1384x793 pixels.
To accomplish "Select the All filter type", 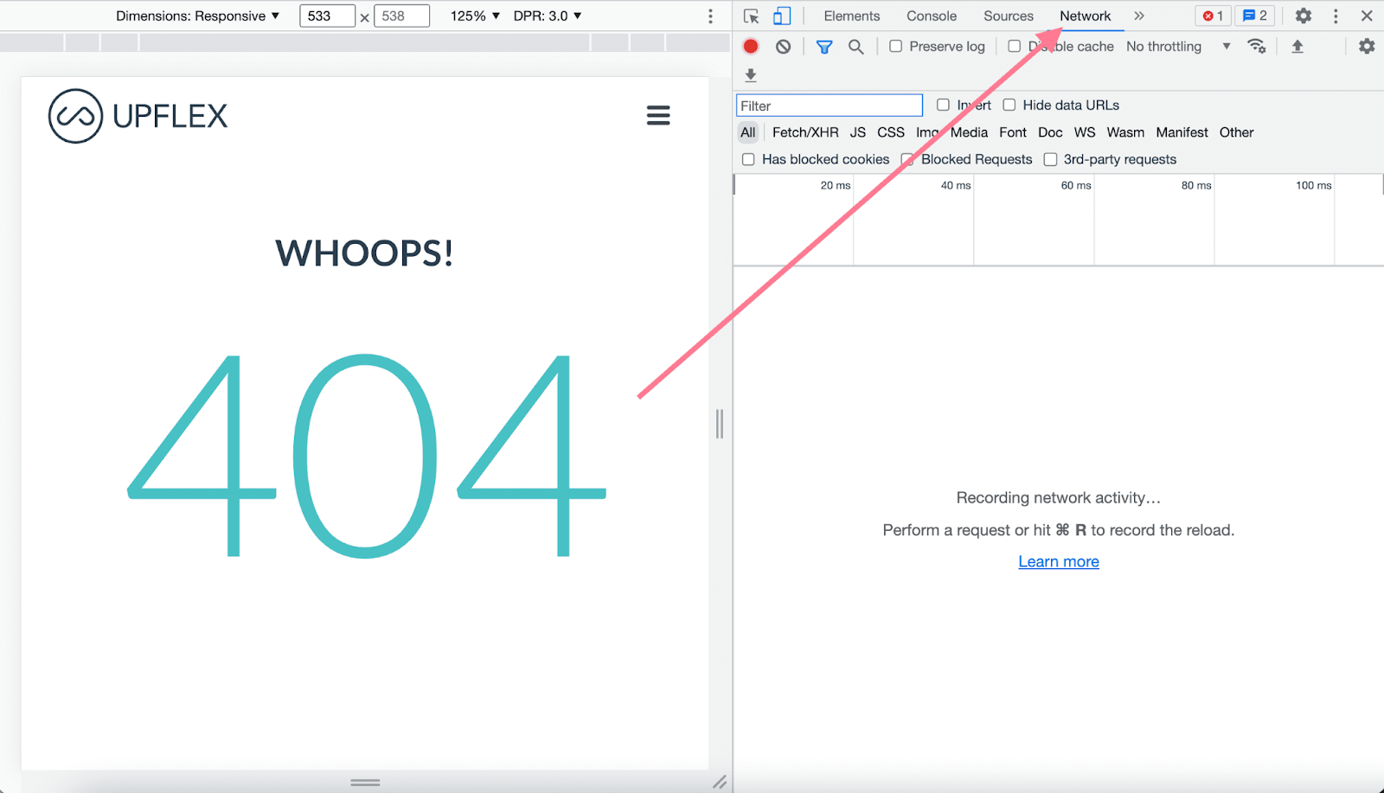I will [x=748, y=132].
